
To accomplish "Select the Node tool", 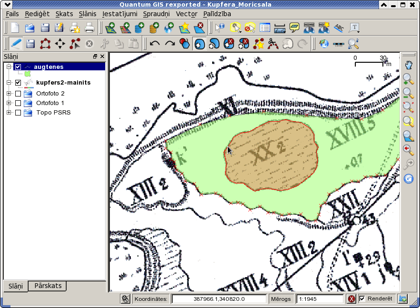I will tap(75, 44).
